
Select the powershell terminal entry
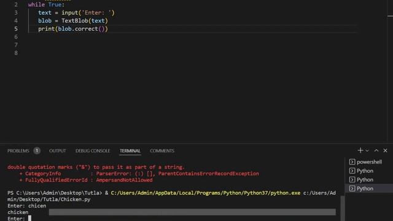coord(369,162)
